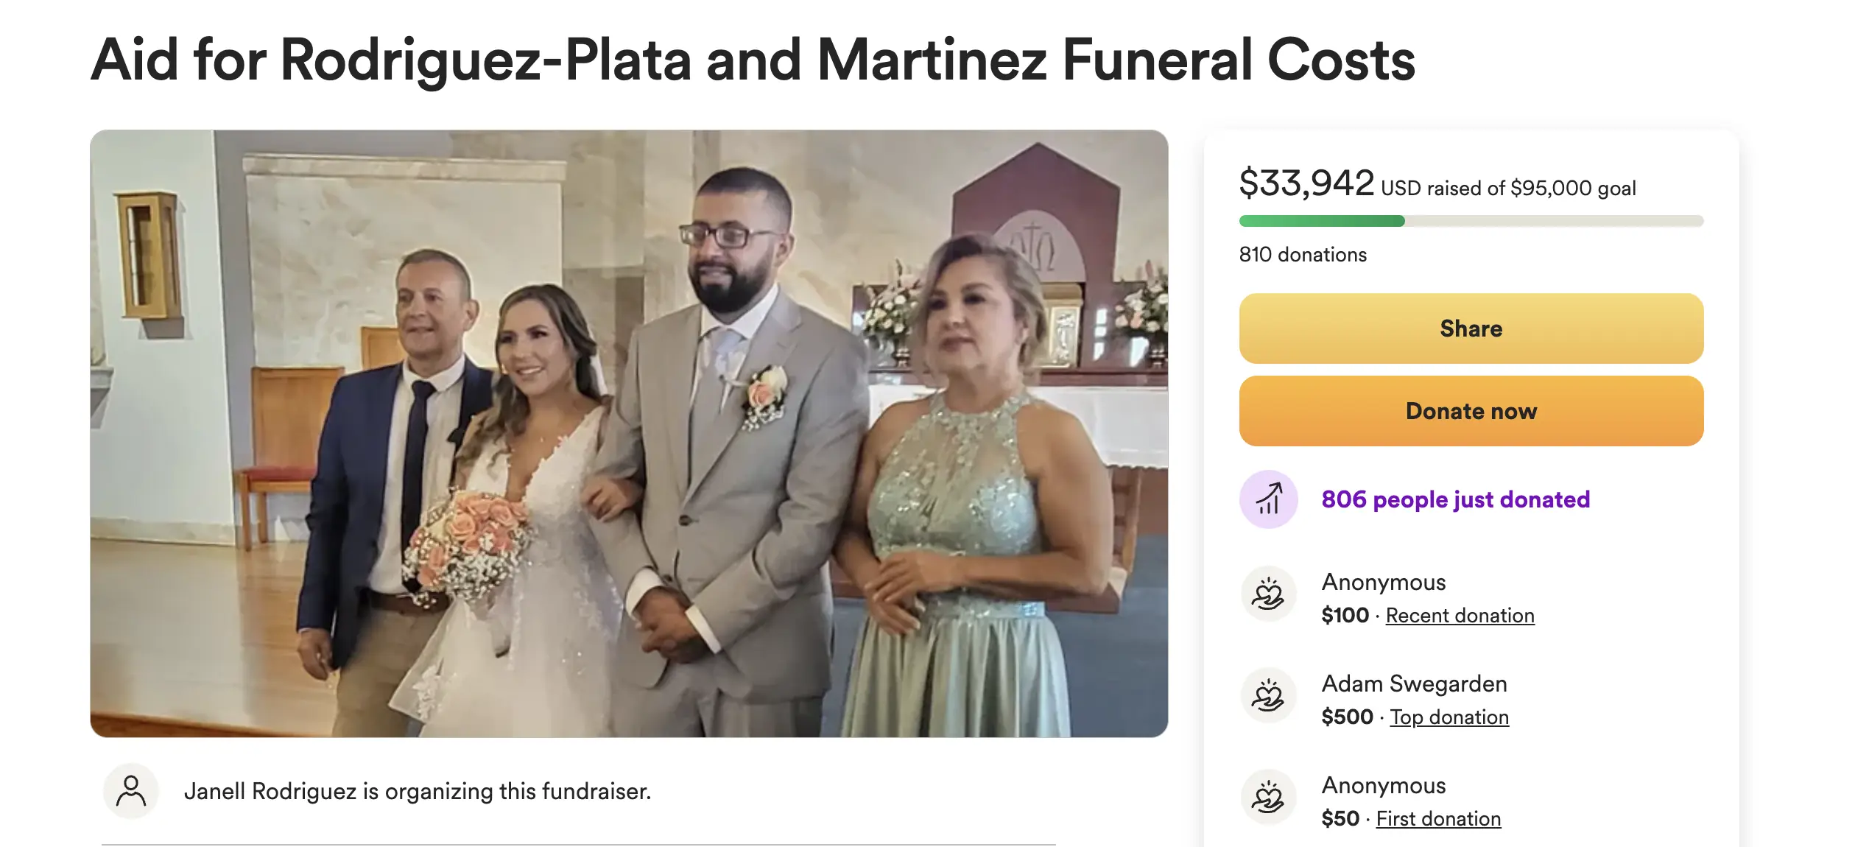Click the 810 donations count

click(1303, 255)
